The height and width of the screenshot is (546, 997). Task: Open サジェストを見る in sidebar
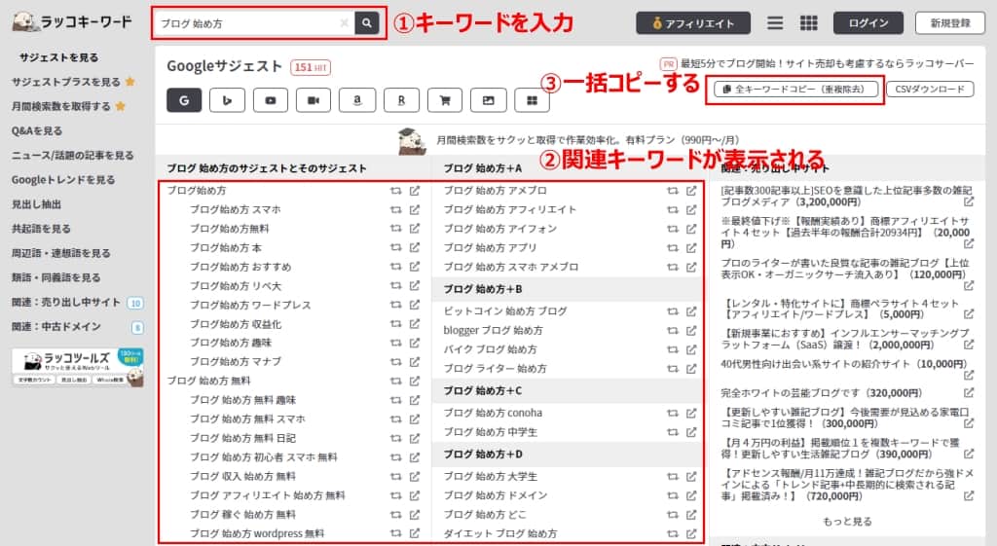tap(58, 57)
